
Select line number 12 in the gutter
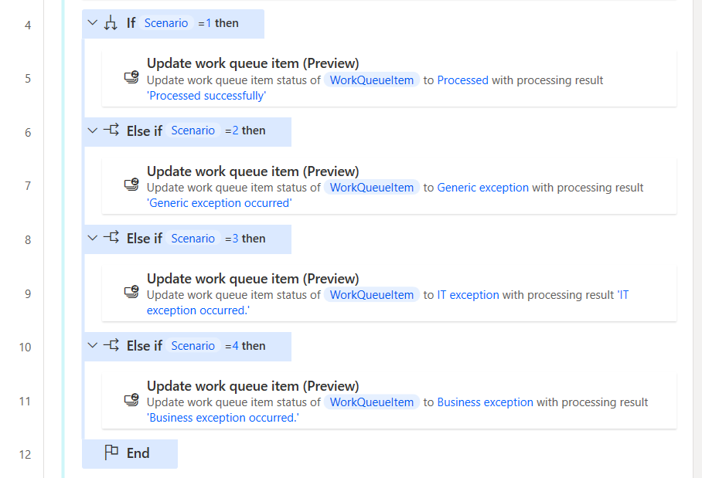[x=25, y=454]
